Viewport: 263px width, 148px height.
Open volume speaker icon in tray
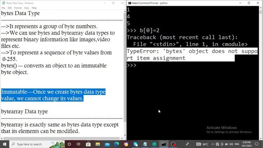[x=231, y=144]
